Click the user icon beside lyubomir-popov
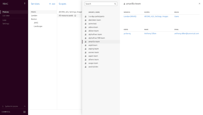The height and width of the screenshot is (115, 203). [3, 106]
